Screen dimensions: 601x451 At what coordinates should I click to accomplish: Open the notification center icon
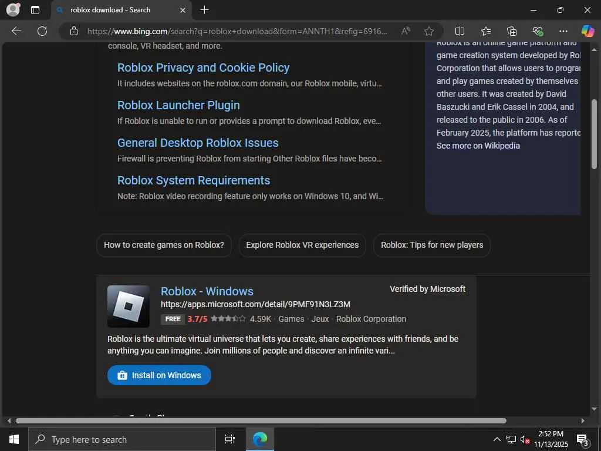pos(583,440)
